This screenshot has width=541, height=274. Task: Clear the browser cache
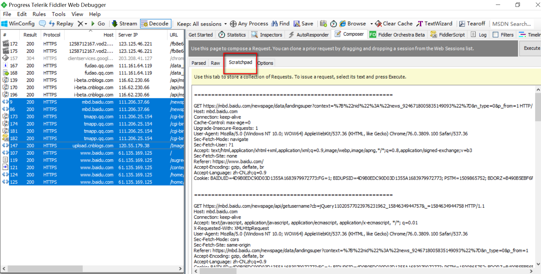(393, 24)
